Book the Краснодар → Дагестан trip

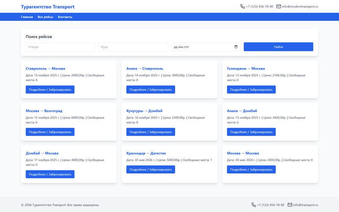(150, 170)
